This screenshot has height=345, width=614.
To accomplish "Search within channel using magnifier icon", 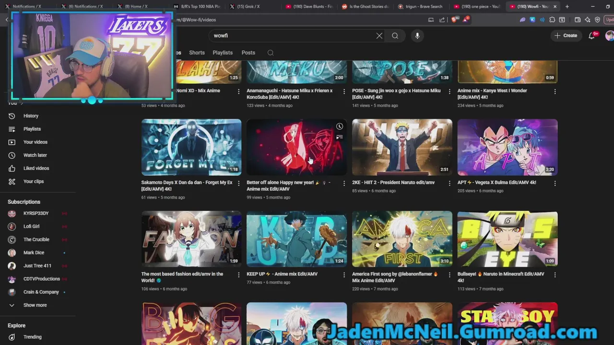I will click(271, 53).
